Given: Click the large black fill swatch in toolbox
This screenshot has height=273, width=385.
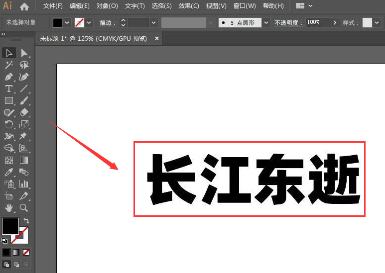Looking at the screenshot, I should (x=10, y=226).
